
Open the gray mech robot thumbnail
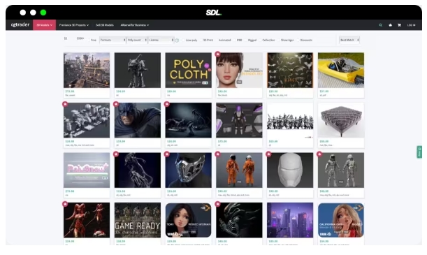point(138,71)
